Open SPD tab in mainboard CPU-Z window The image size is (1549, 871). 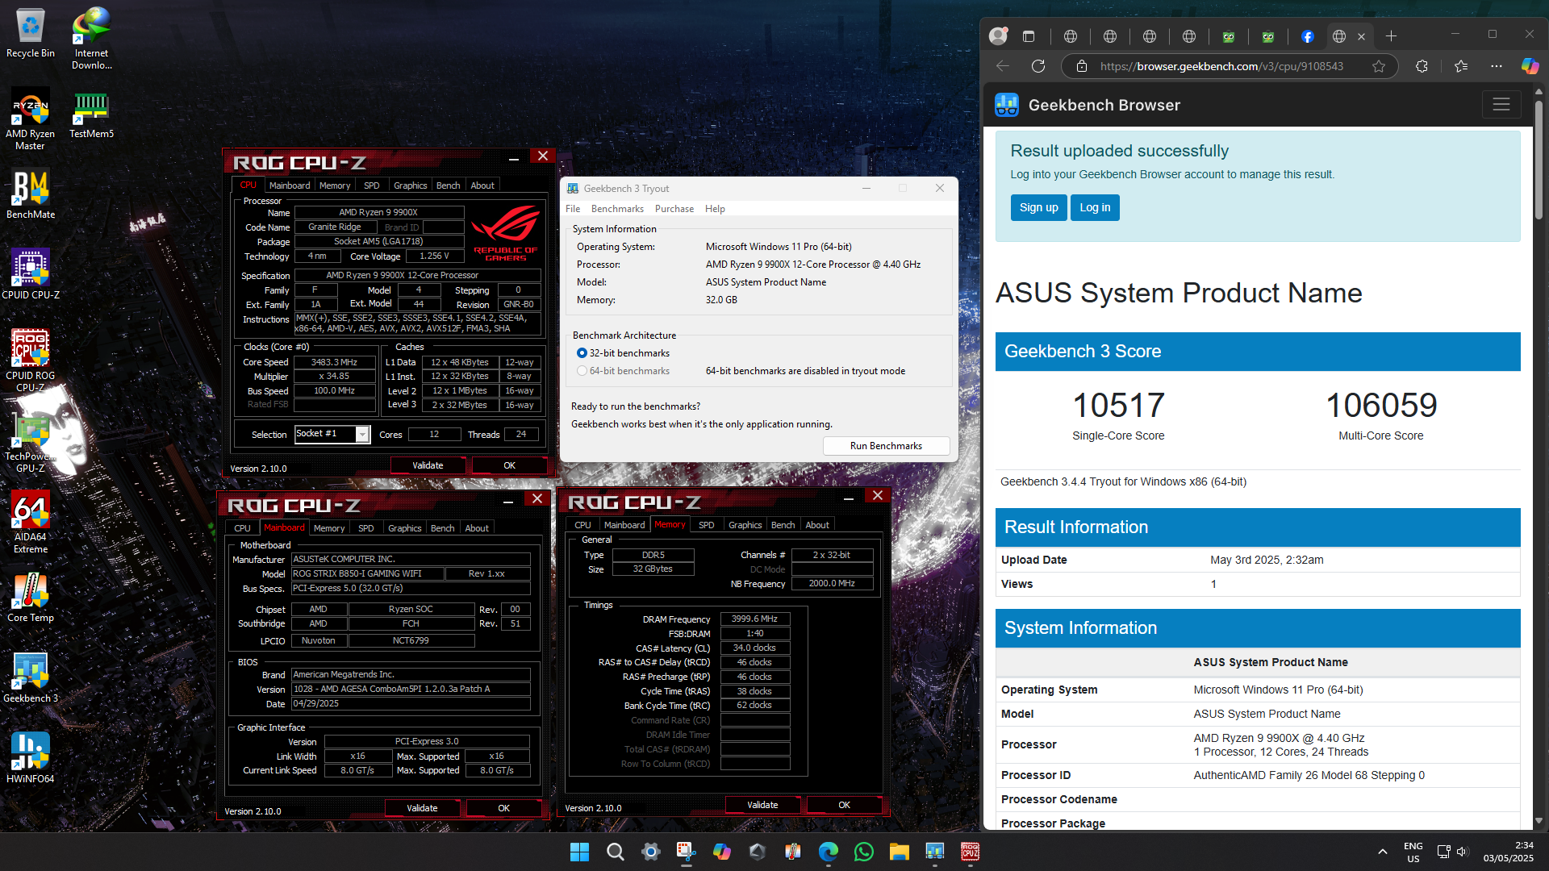[x=366, y=528]
